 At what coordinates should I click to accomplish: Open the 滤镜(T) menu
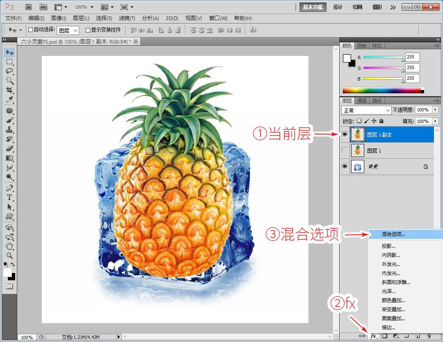click(127, 18)
